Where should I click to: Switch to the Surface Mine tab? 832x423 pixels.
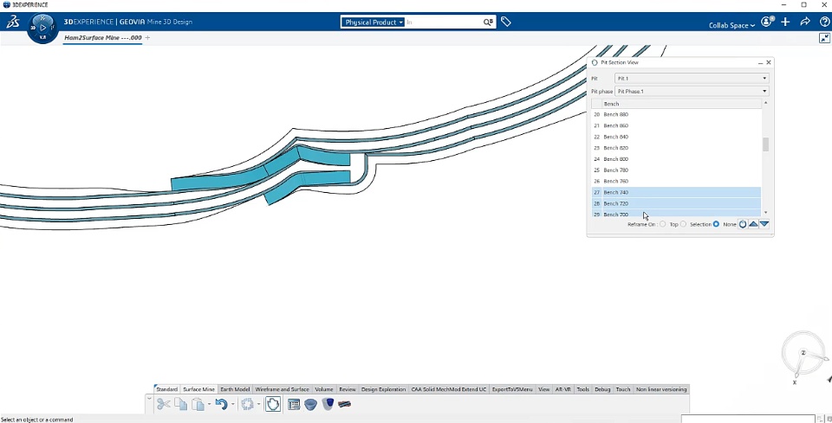click(199, 389)
